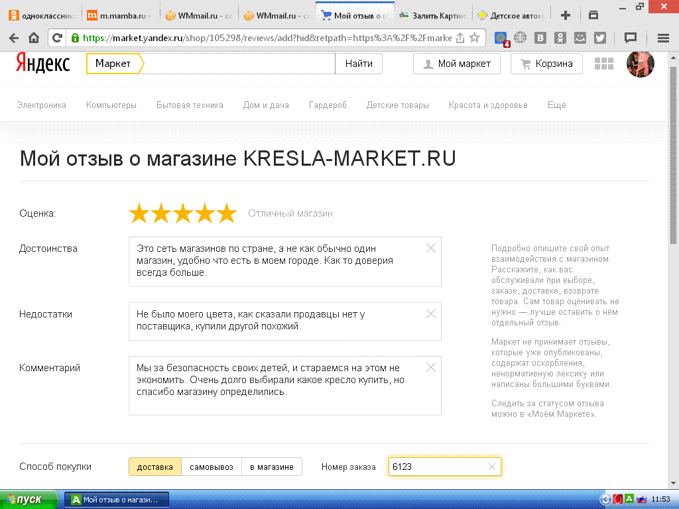
Task: Set rating to three stars
Action: click(183, 213)
